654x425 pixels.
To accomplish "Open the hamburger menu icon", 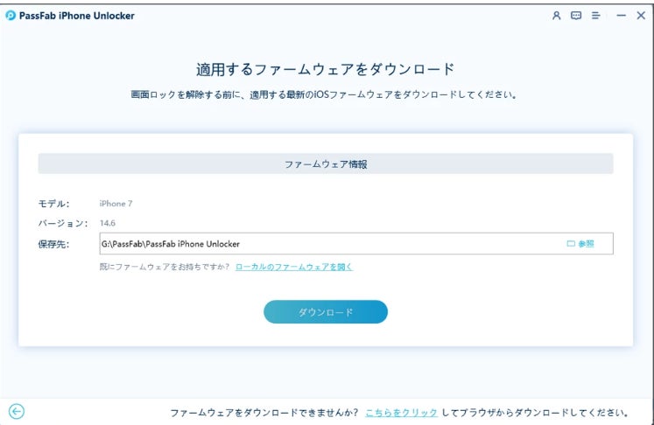I will point(595,16).
